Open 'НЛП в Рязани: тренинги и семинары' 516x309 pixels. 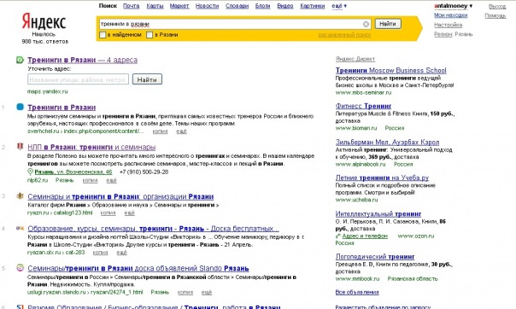pos(91,147)
